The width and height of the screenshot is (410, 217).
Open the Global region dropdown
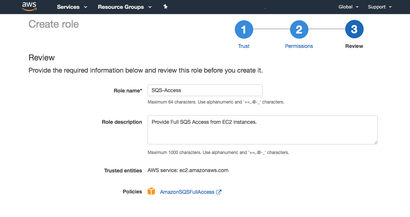(347, 7)
